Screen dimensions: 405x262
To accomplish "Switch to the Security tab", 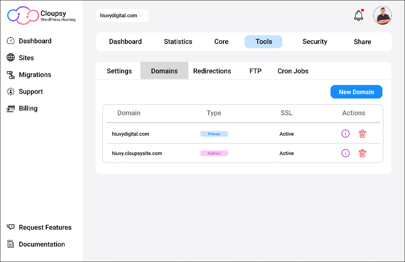I will pos(315,41).
